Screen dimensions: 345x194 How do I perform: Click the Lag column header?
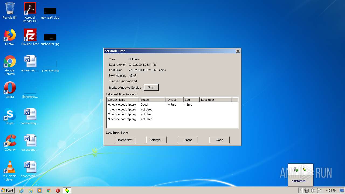[x=191, y=100]
